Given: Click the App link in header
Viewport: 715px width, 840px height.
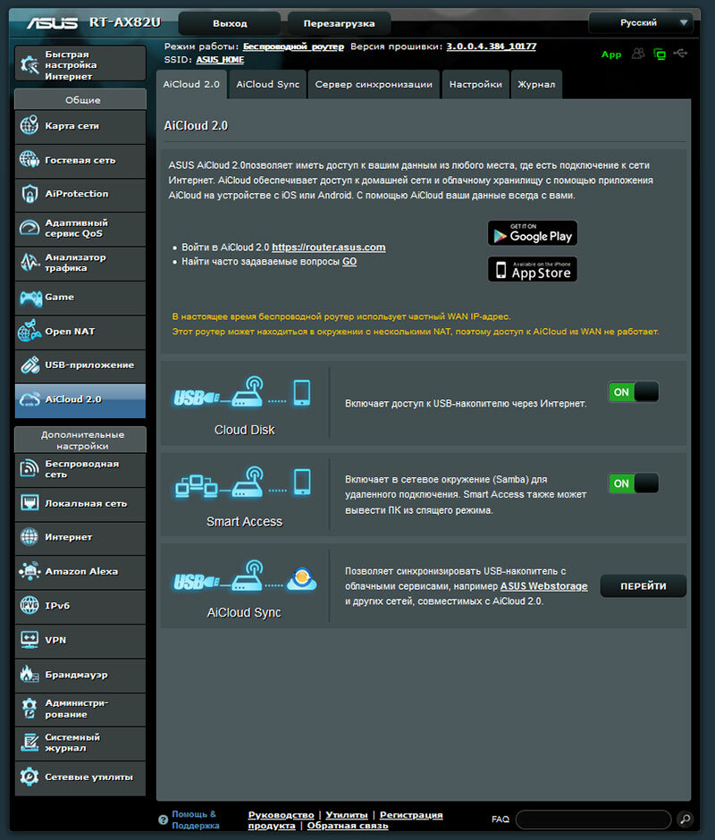Looking at the screenshot, I should [611, 55].
